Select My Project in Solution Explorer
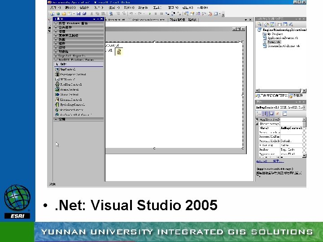Screen dimensions: 323x242 tap(275, 34)
